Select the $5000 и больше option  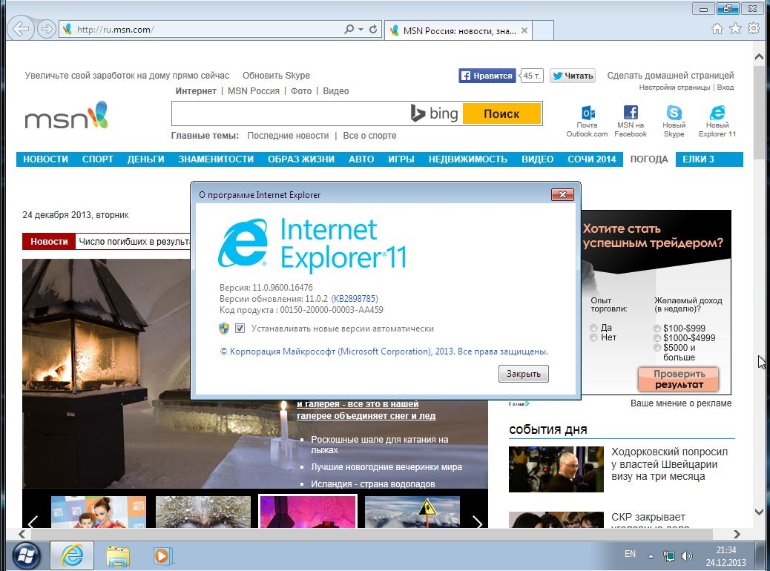point(657,348)
